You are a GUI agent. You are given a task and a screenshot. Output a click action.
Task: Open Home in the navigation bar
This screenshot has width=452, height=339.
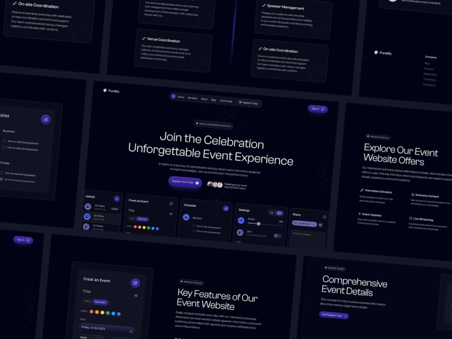(181, 97)
